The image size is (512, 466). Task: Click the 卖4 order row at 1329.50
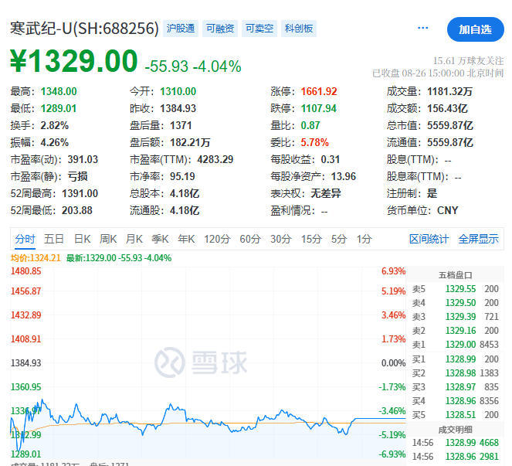click(x=455, y=303)
